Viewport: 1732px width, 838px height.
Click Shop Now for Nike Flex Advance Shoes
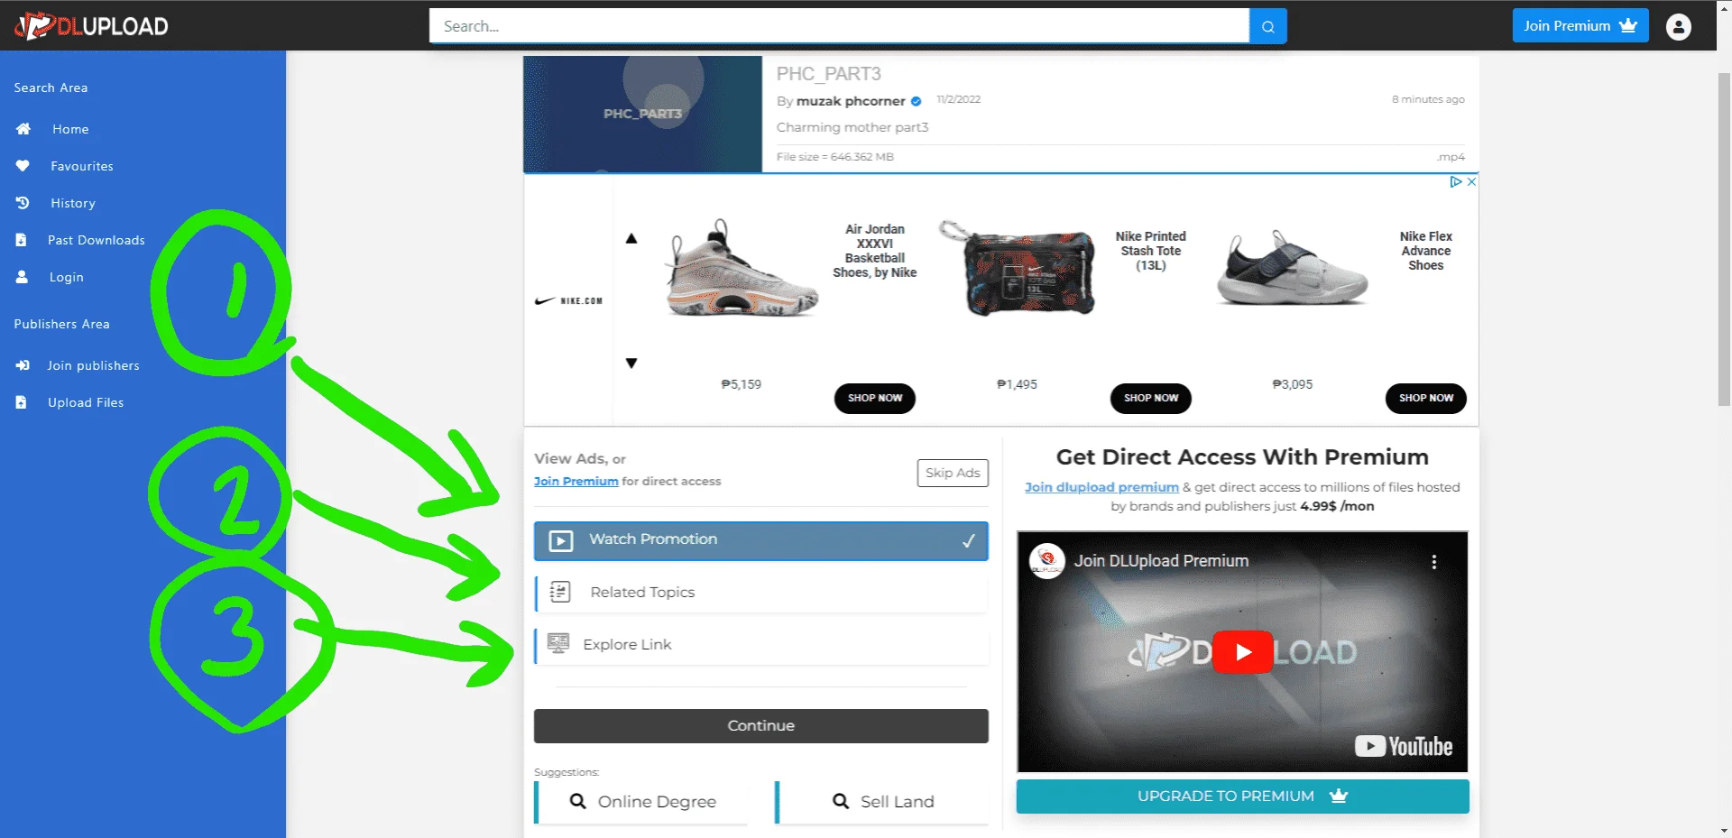(1426, 398)
